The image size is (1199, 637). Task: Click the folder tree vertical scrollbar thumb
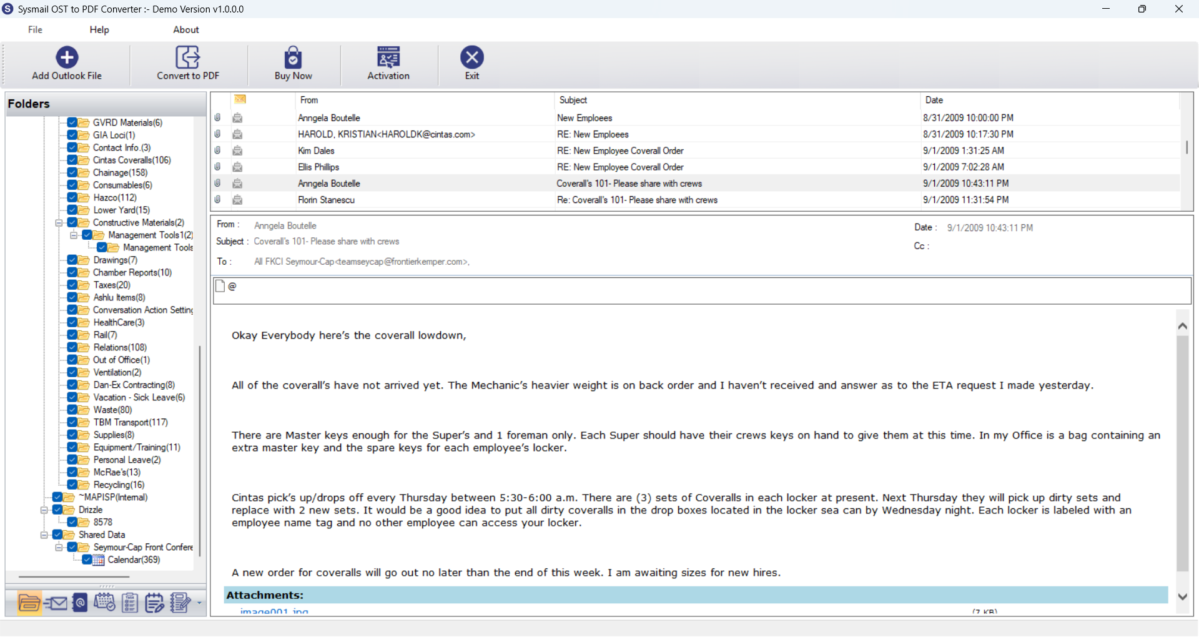[x=200, y=450]
